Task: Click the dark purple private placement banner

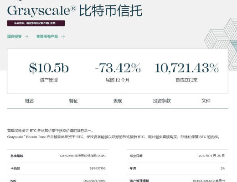Action: [36, 23]
